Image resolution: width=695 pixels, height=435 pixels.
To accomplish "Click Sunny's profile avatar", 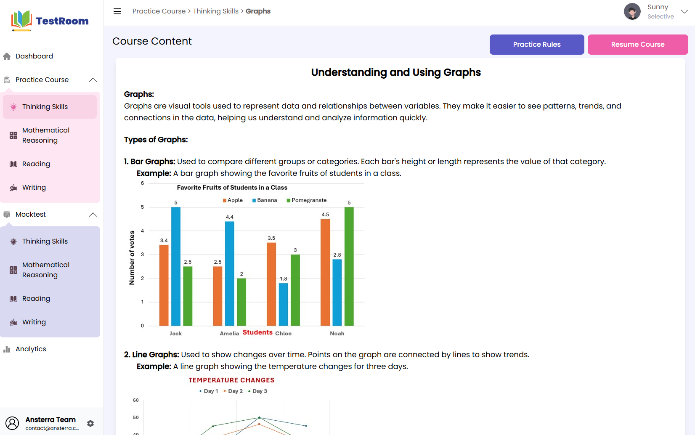I will pos(632,11).
